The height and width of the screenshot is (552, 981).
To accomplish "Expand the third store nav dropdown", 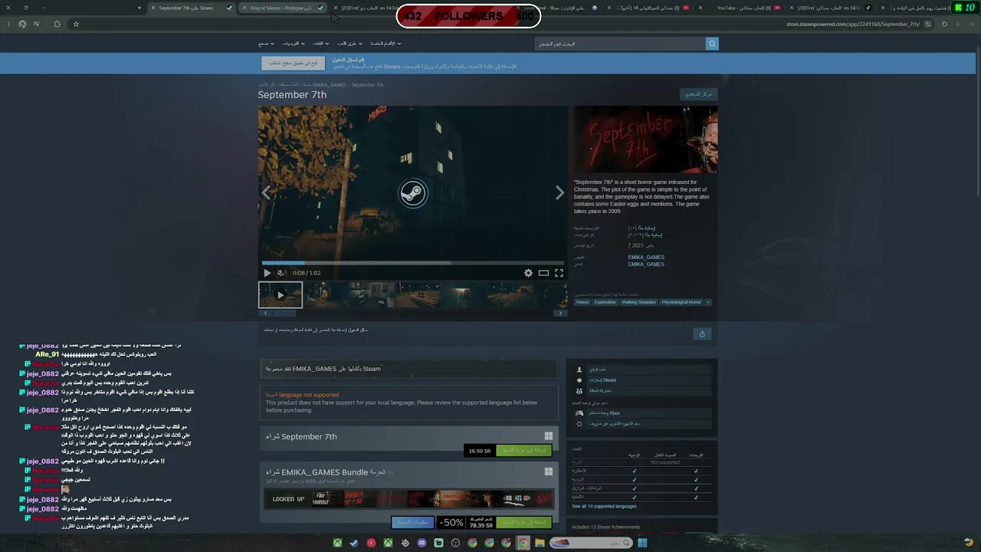I will [x=320, y=44].
